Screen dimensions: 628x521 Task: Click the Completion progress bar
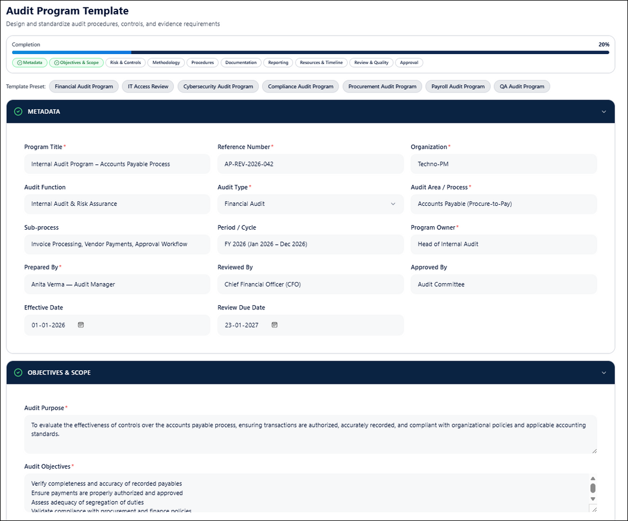[x=311, y=52]
